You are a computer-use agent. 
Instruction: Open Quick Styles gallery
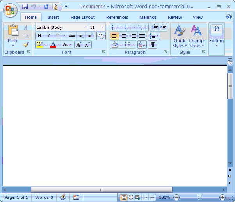point(180,37)
